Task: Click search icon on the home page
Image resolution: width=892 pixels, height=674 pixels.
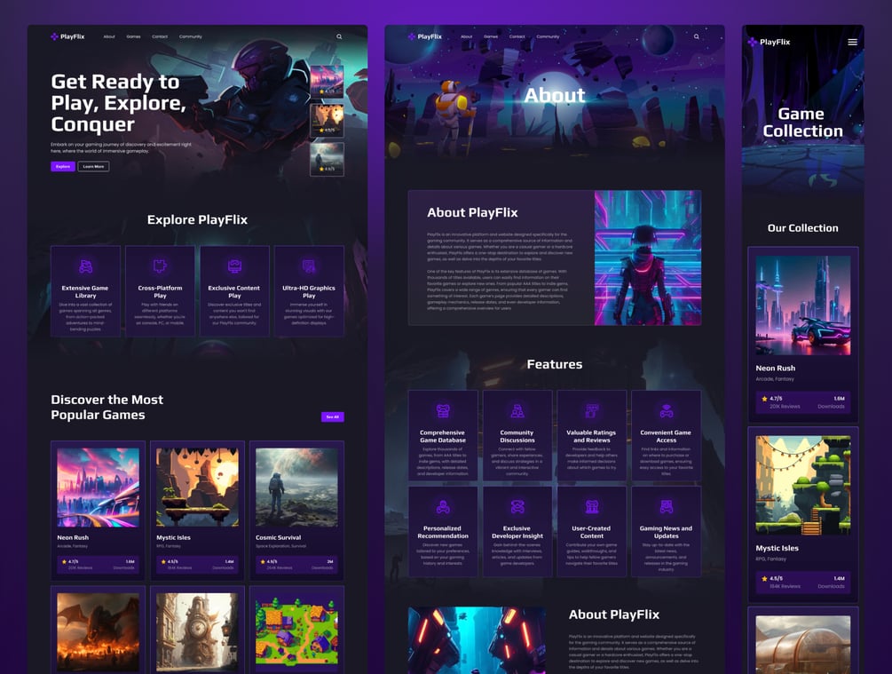Action: coord(339,36)
